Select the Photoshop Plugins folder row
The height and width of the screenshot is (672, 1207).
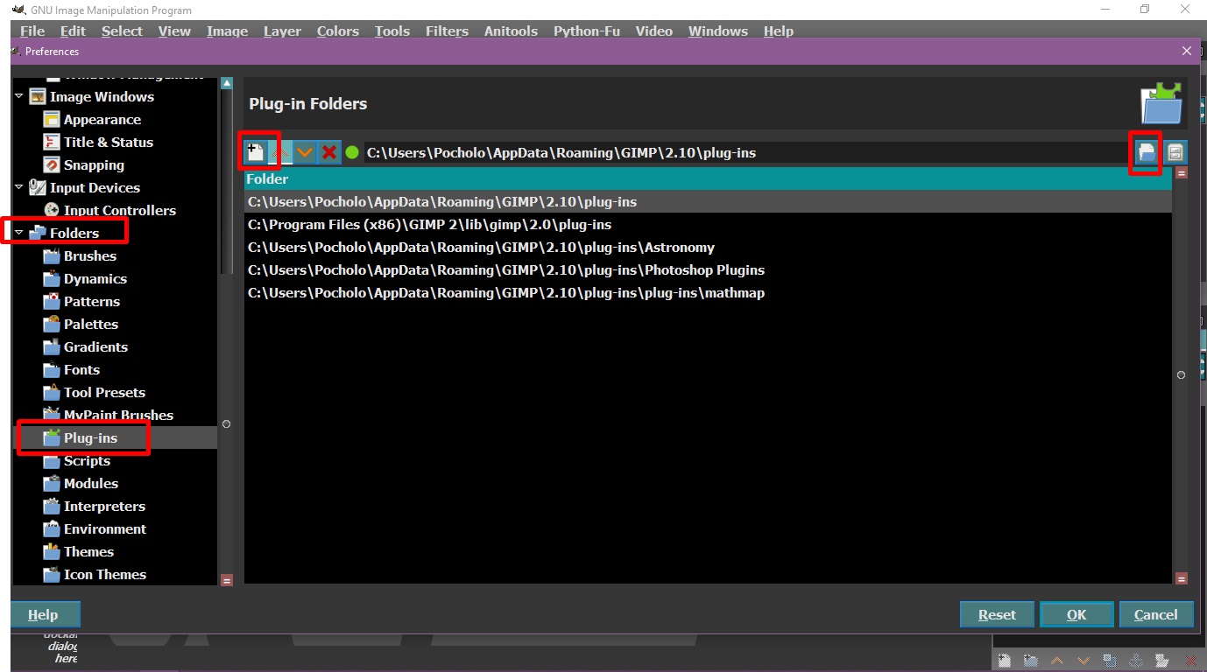707,269
